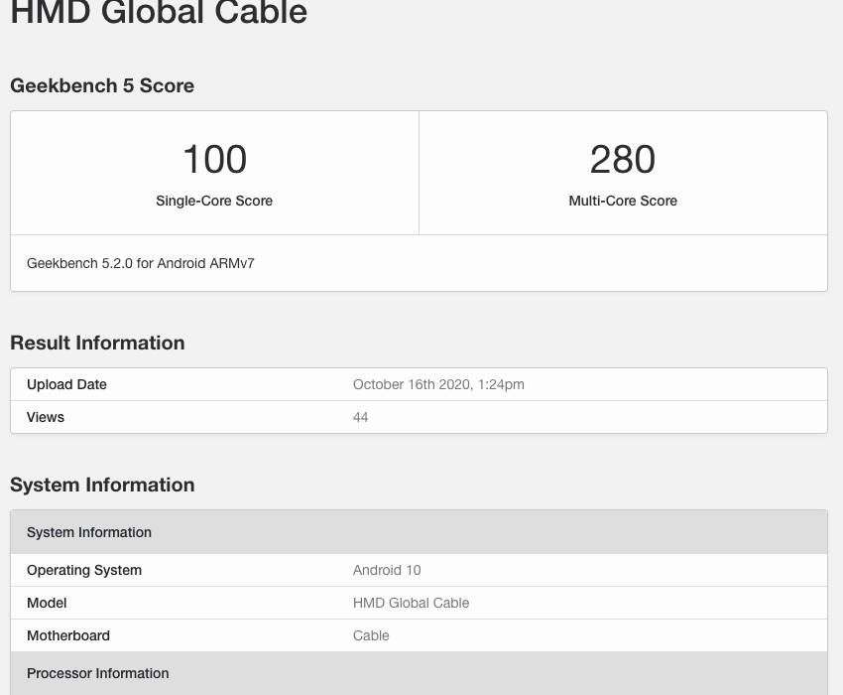The width and height of the screenshot is (843, 695).
Task: Expand the System Information table header
Action: (89, 532)
